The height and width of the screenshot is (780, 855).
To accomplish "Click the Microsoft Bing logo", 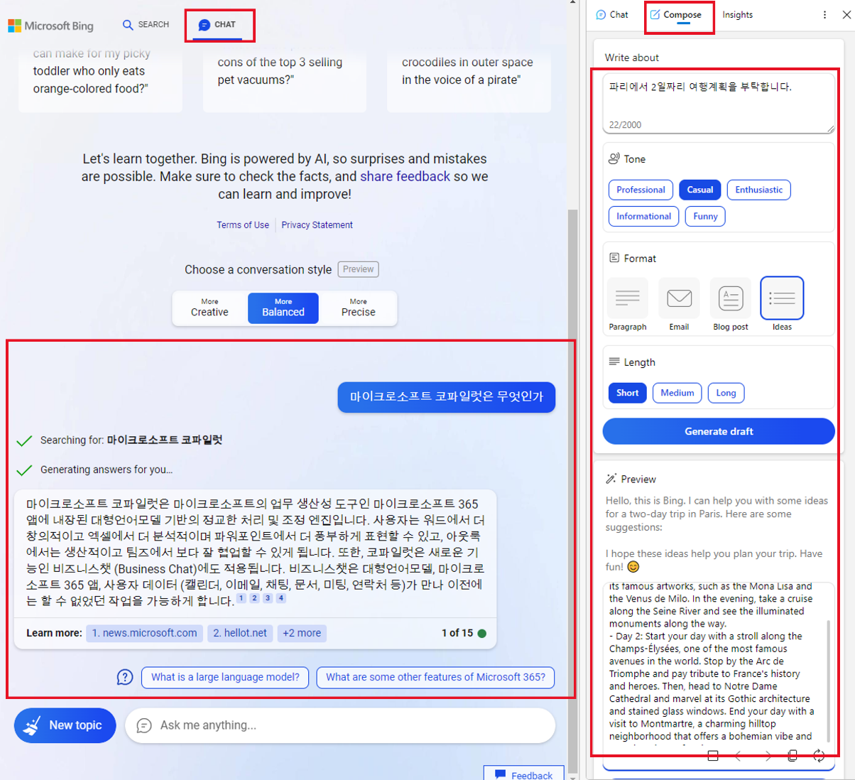I will pos(50,26).
